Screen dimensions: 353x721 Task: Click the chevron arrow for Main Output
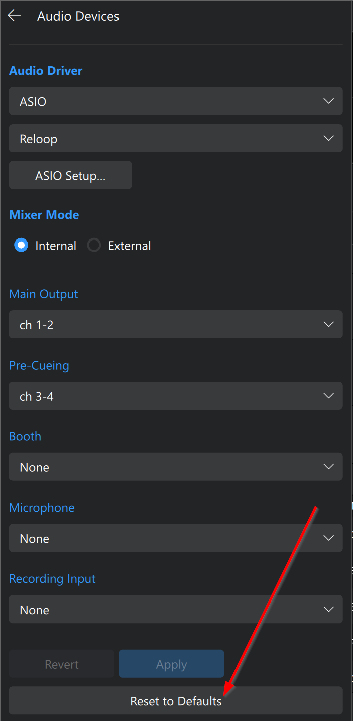coord(329,325)
